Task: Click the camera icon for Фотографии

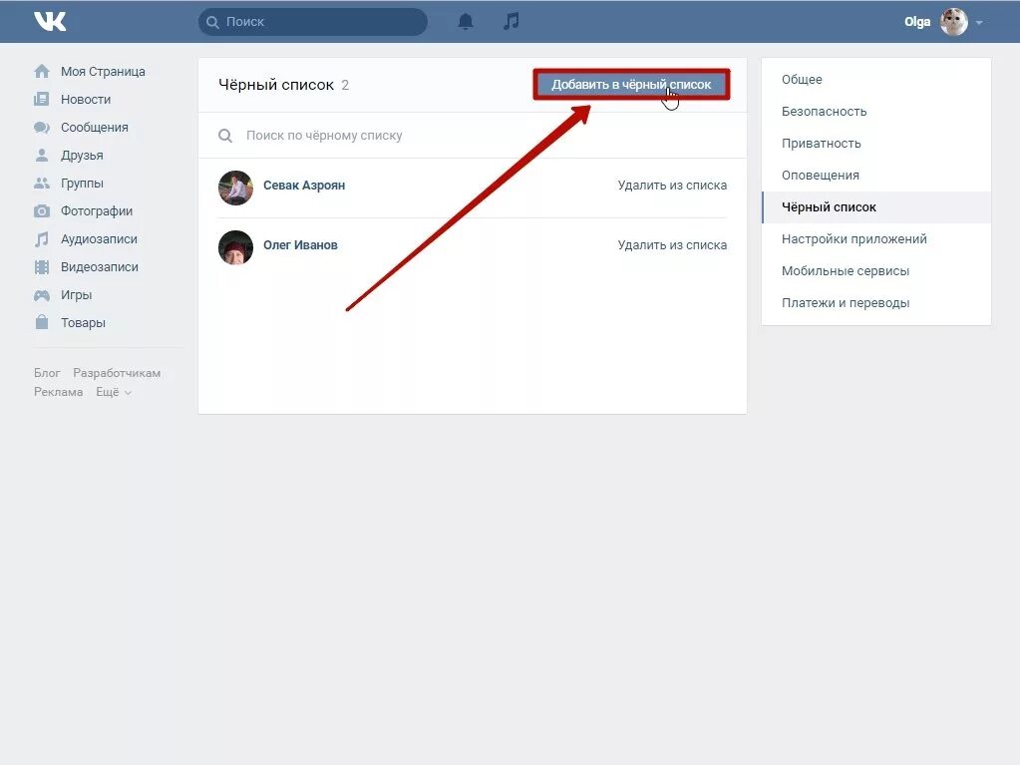Action: point(42,210)
